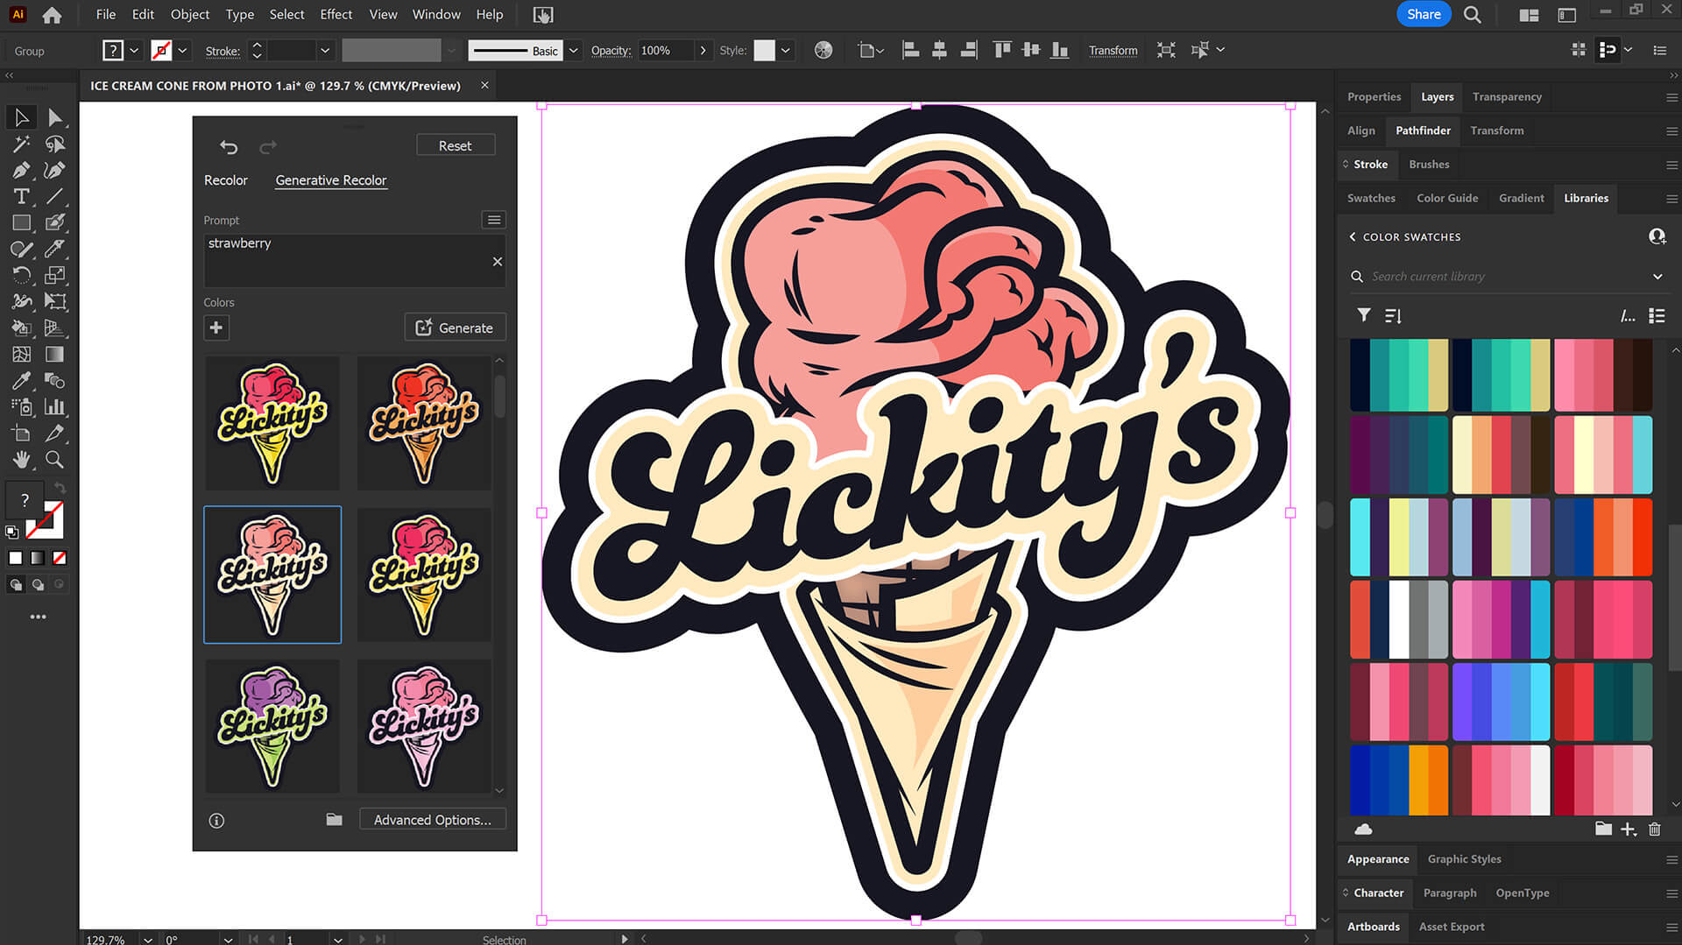Reset to default fill and stroke
The image size is (1682, 945).
coord(12,531)
